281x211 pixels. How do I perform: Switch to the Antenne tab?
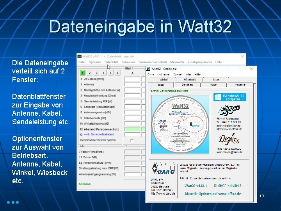click(x=240, y=85)
